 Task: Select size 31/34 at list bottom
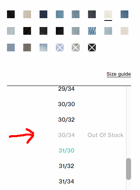click(66, 182)
